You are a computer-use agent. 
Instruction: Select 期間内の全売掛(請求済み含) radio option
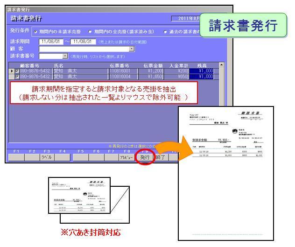point(91,31)
